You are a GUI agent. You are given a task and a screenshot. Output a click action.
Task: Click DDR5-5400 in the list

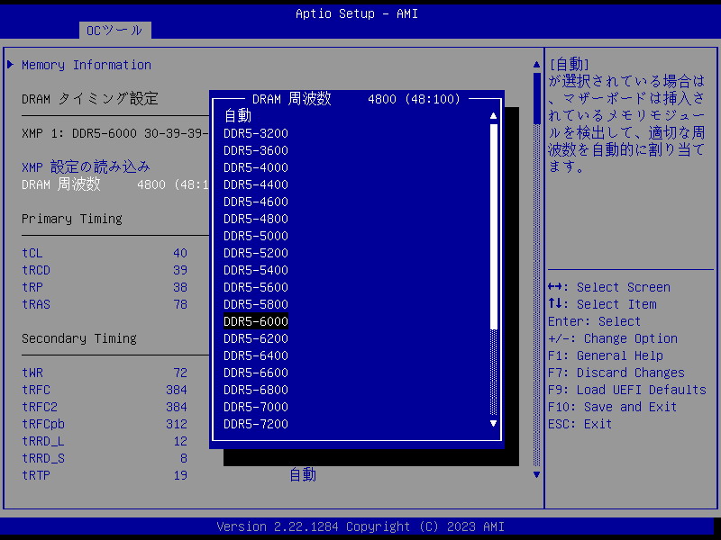click(256, 270)
